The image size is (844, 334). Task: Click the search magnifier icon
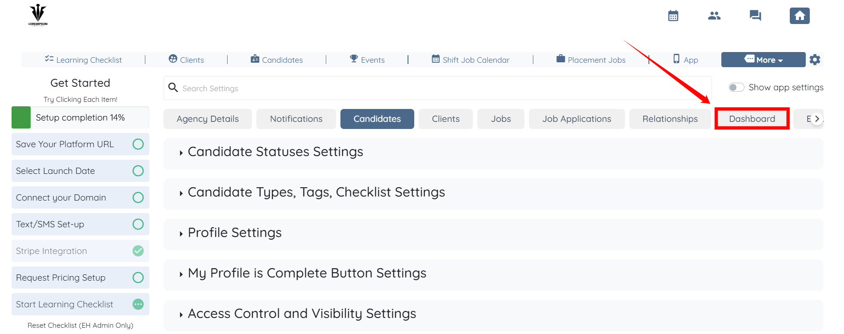point(173,88)
